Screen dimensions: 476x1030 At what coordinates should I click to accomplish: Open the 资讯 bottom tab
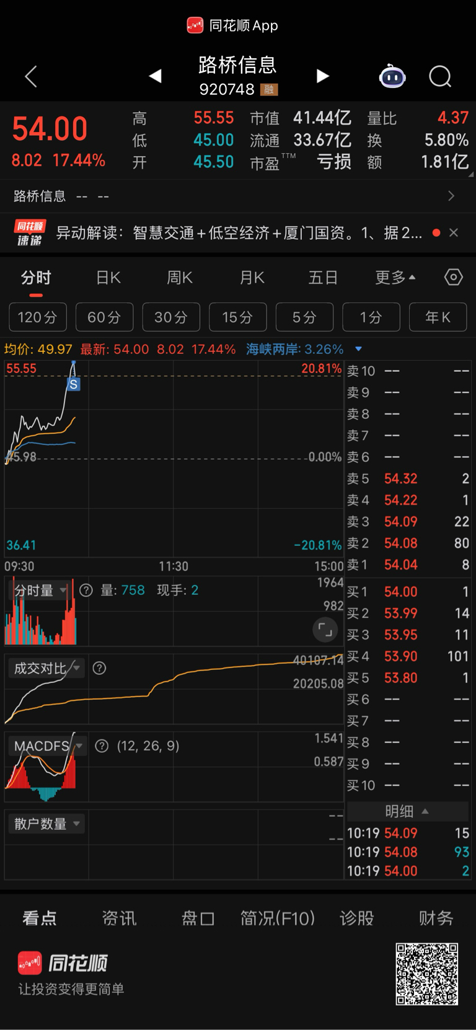119,918
